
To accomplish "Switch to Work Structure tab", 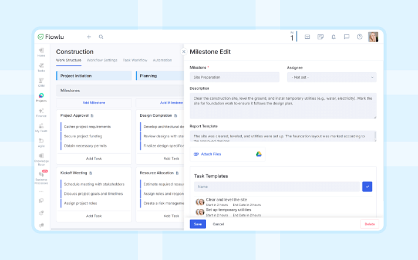I will pyautogui.click(x=69, y=60).
